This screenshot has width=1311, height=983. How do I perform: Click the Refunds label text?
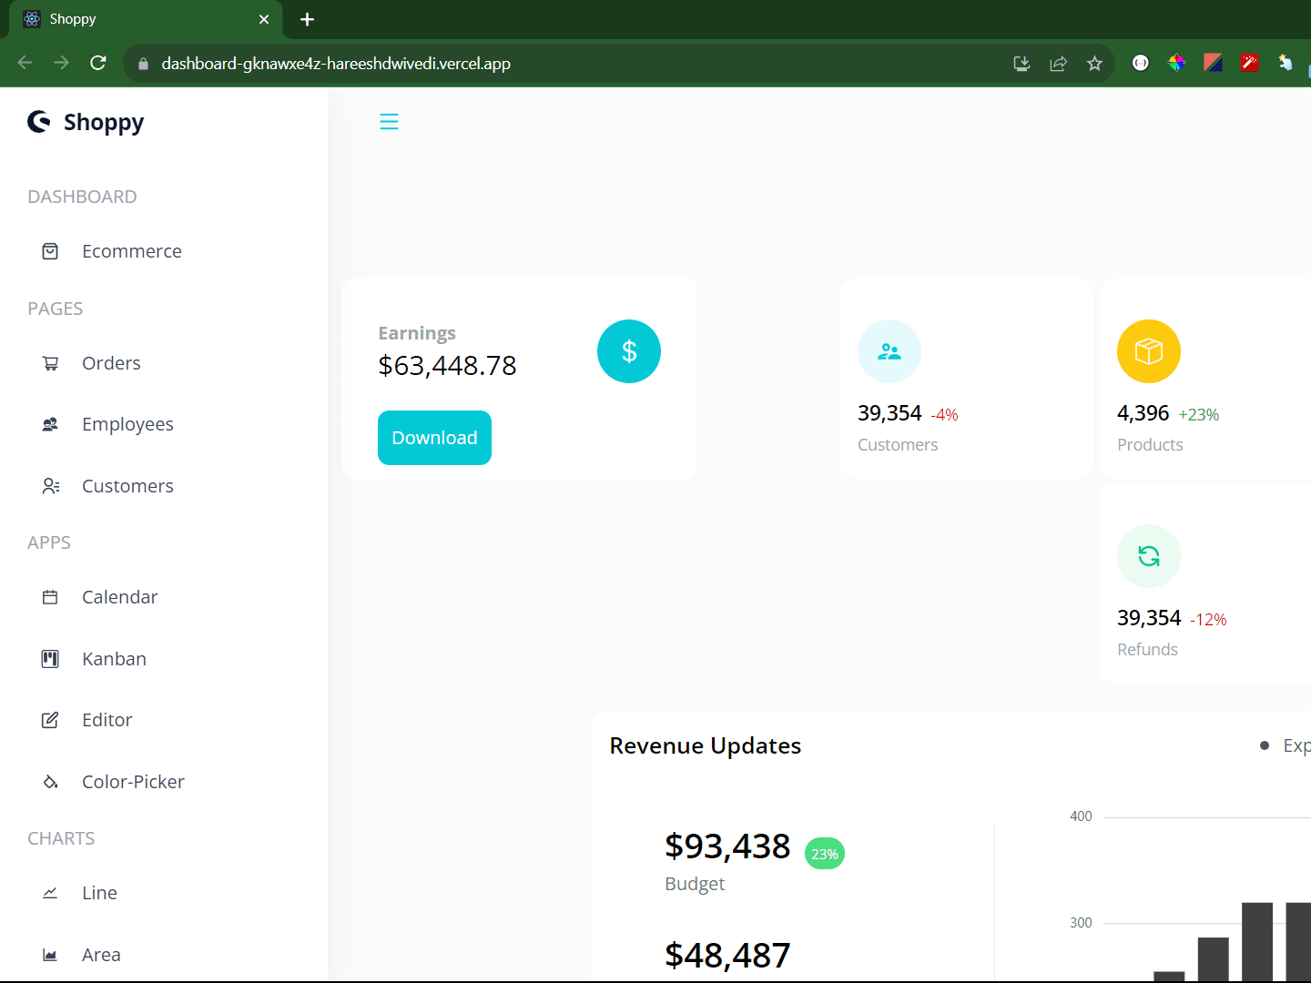[1147, 649]
